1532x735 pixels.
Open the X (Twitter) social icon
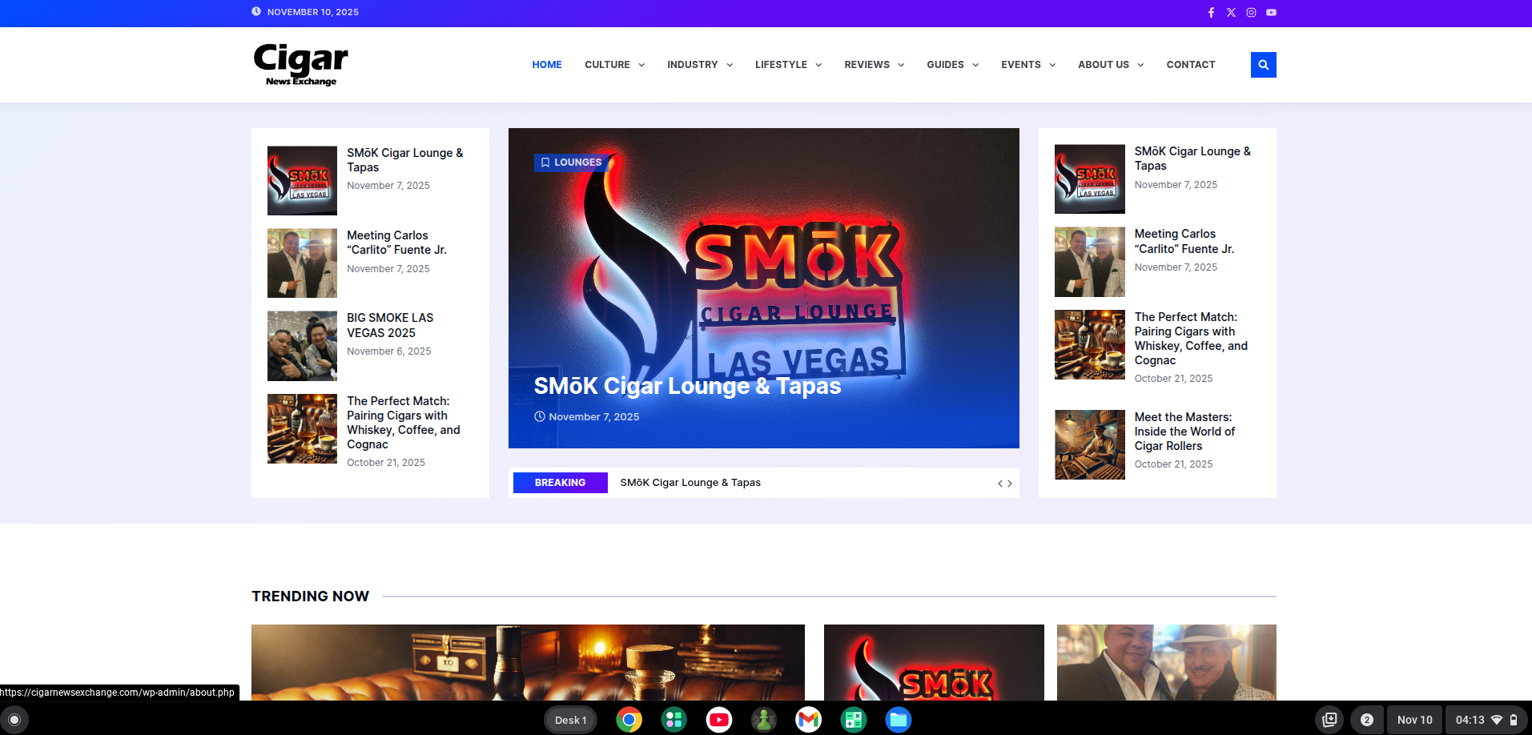click(x=1231, y=13)
